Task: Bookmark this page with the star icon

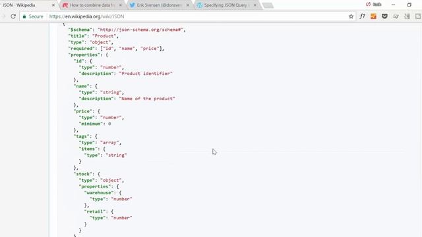Action: click(351, 16)
